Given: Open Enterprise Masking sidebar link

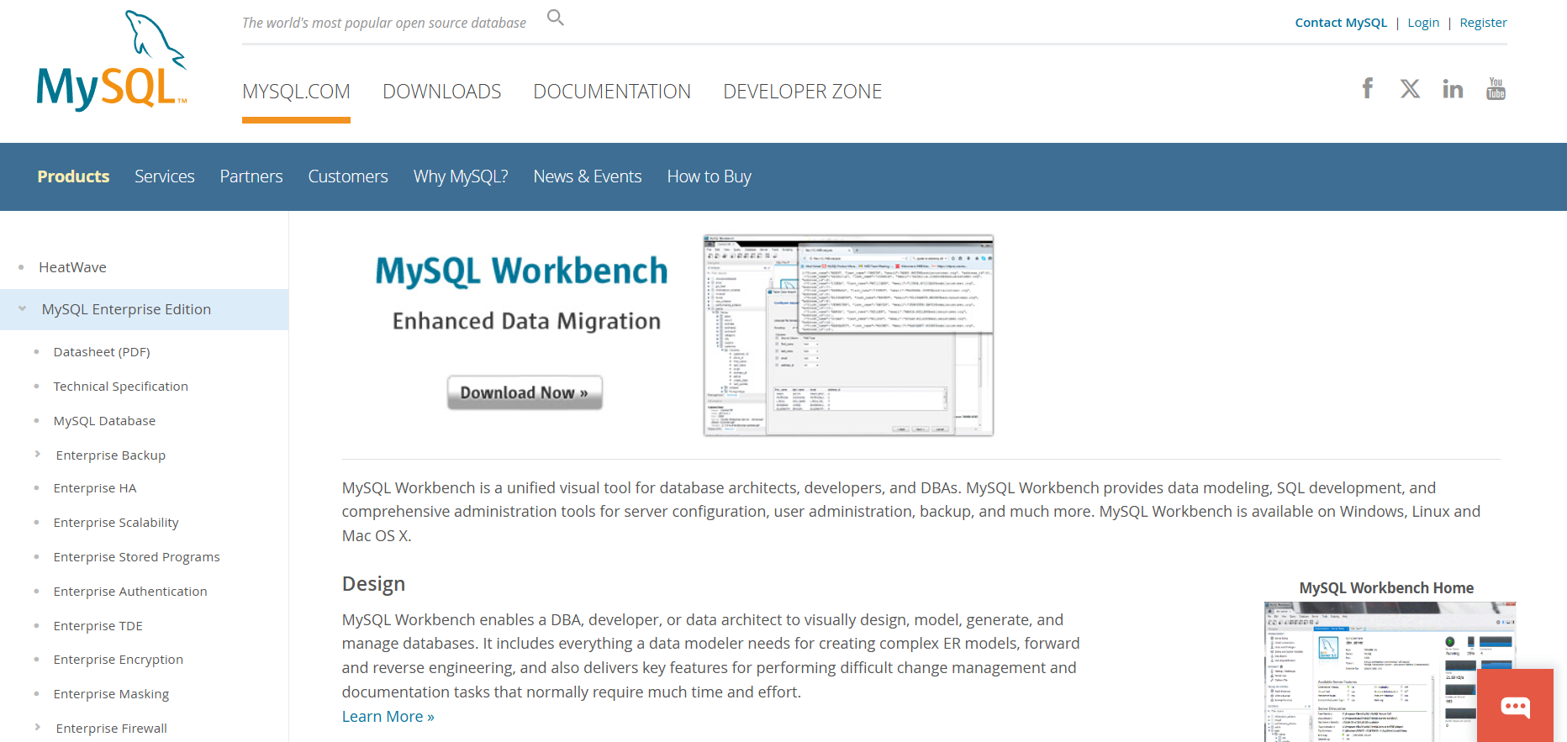Looking at the screenshot, I should coord(111,694).
